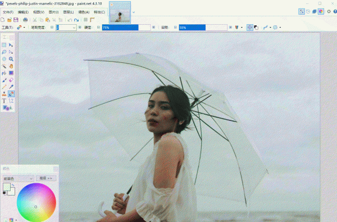The image size is (337, 222).
Task: Toggle the Layers window visibility
Action: coord(315,12)
